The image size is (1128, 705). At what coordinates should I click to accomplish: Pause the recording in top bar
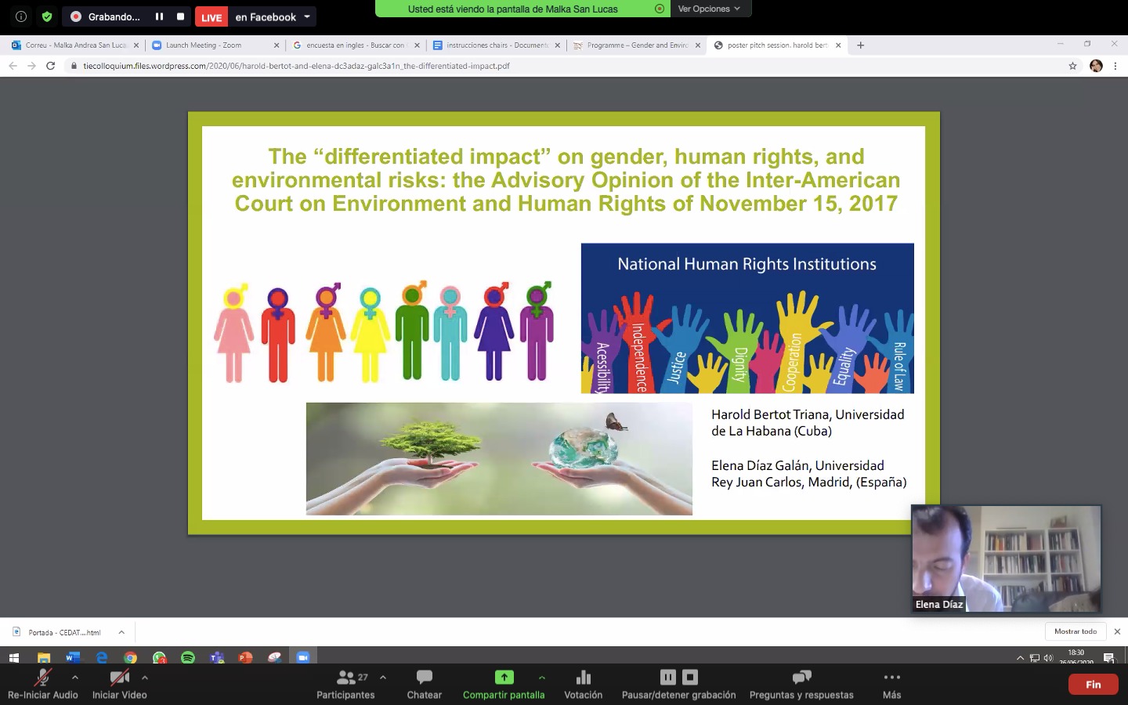tap(159, 16)
